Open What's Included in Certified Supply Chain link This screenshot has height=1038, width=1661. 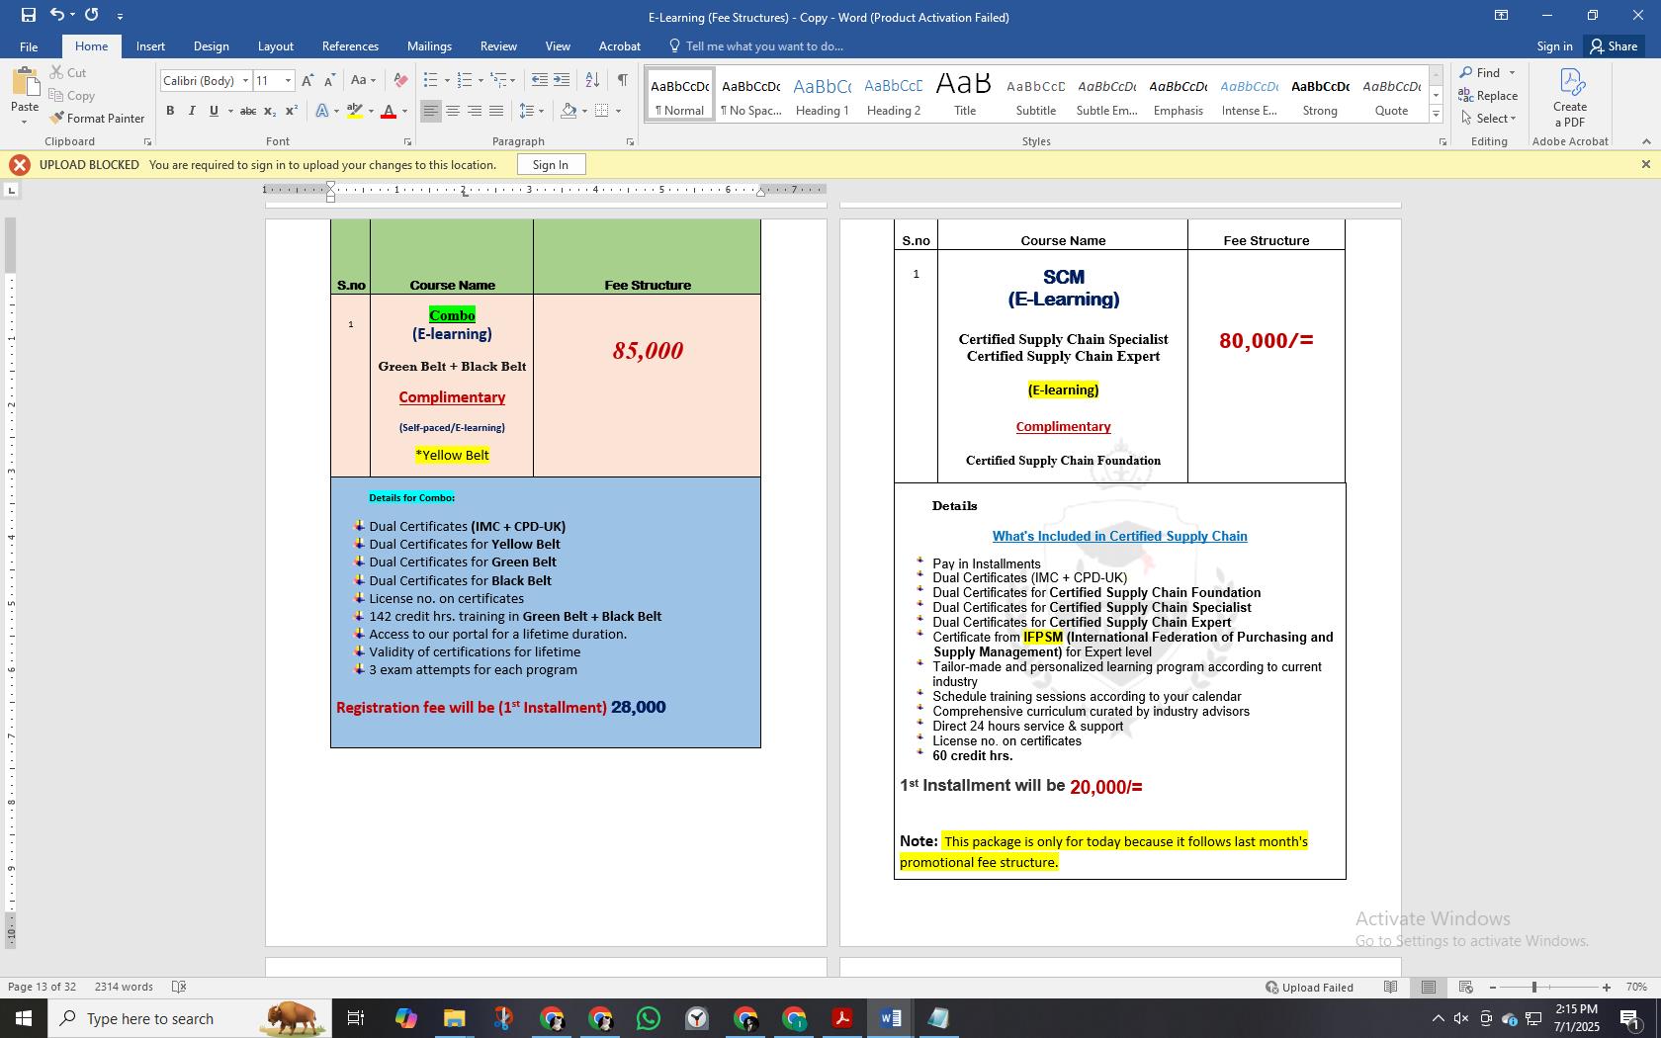pos(1119,537)
